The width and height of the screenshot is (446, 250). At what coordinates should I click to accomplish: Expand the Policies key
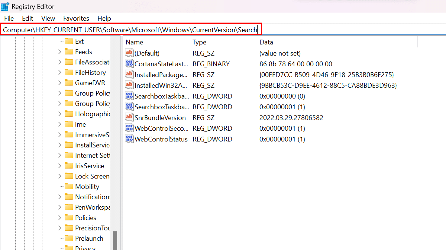pos(59,217)
